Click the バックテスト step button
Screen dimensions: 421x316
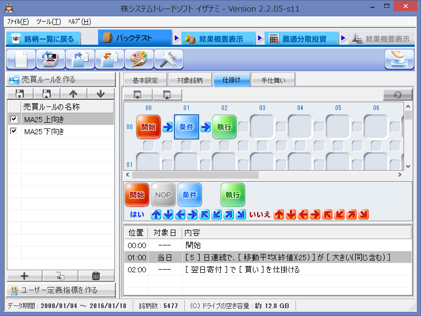(x=135, y=37)
